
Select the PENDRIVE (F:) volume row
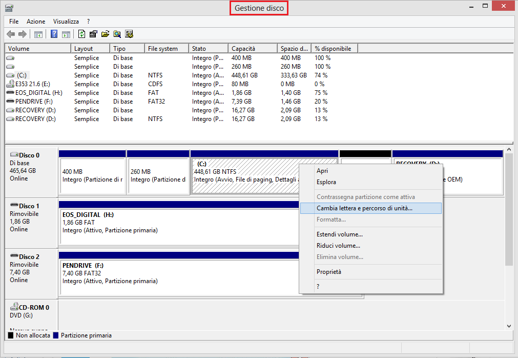33,102
